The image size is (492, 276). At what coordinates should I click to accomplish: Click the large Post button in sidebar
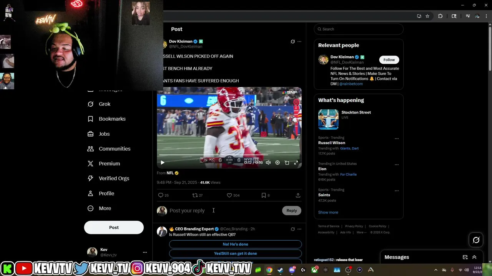(114, 227)
